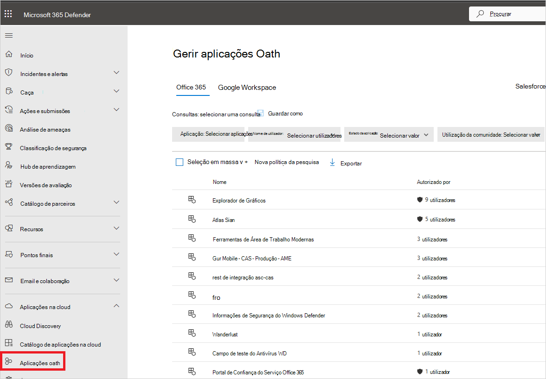Click the Classificação de segurança trophy icon

[x=8, y=147]
